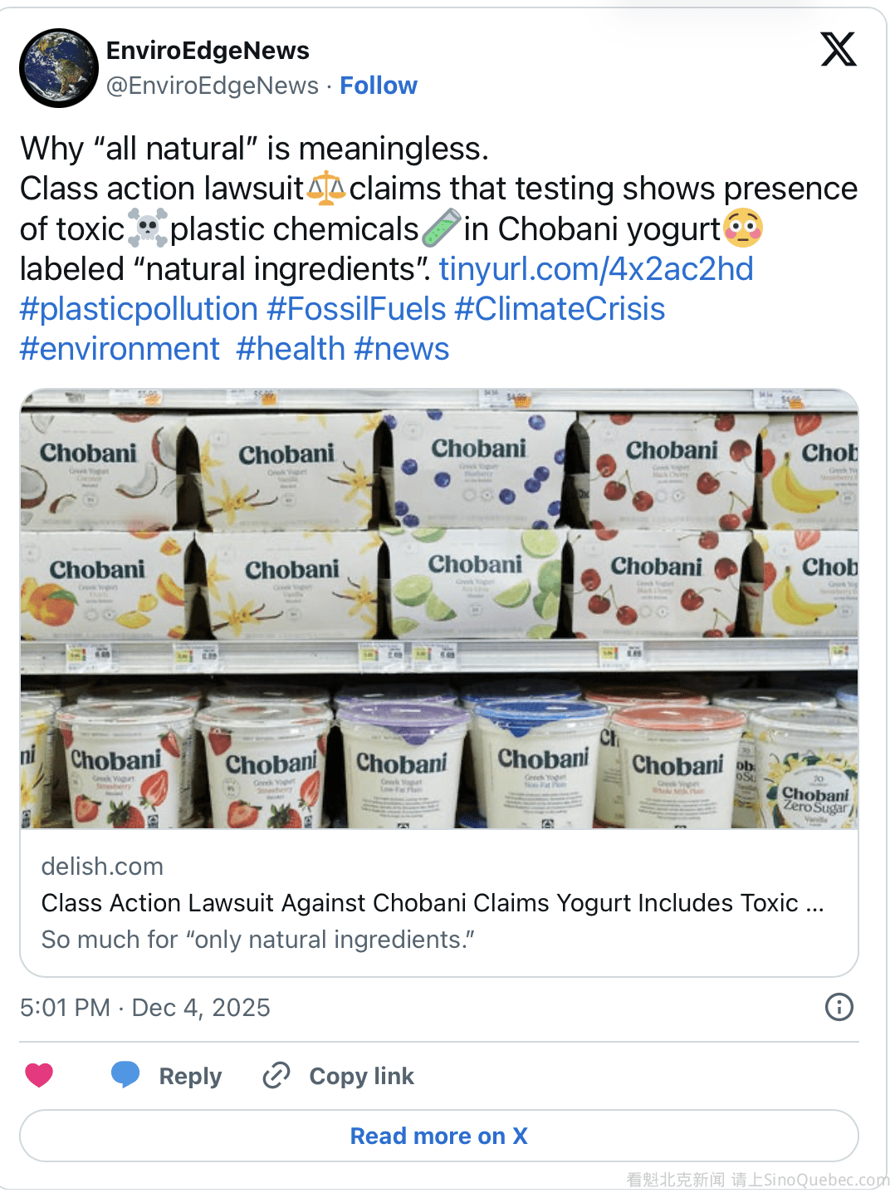Click the Chobani yogurt shelf image
The image size is (895, 1193).
tap(438, 608)
